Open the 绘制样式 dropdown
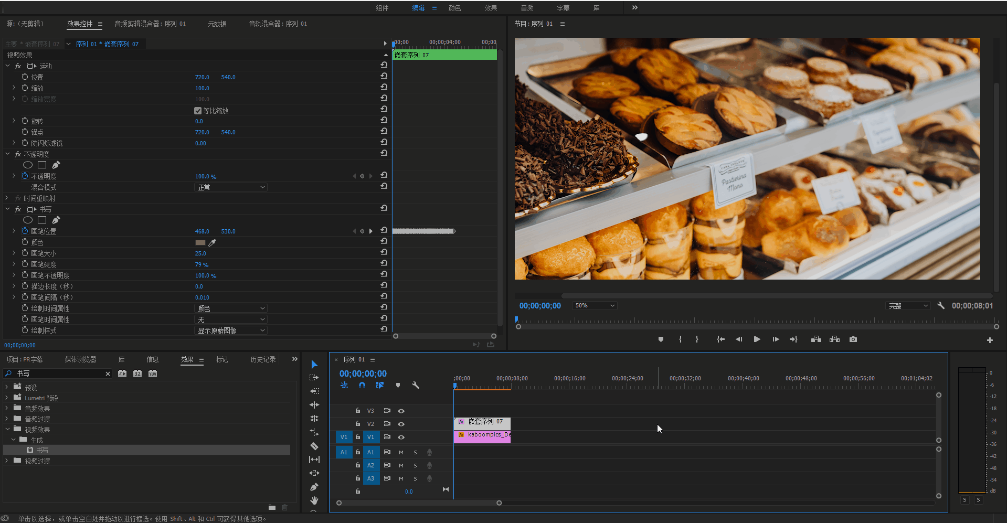Viewport: 1007px width, 523px height. 231,330
